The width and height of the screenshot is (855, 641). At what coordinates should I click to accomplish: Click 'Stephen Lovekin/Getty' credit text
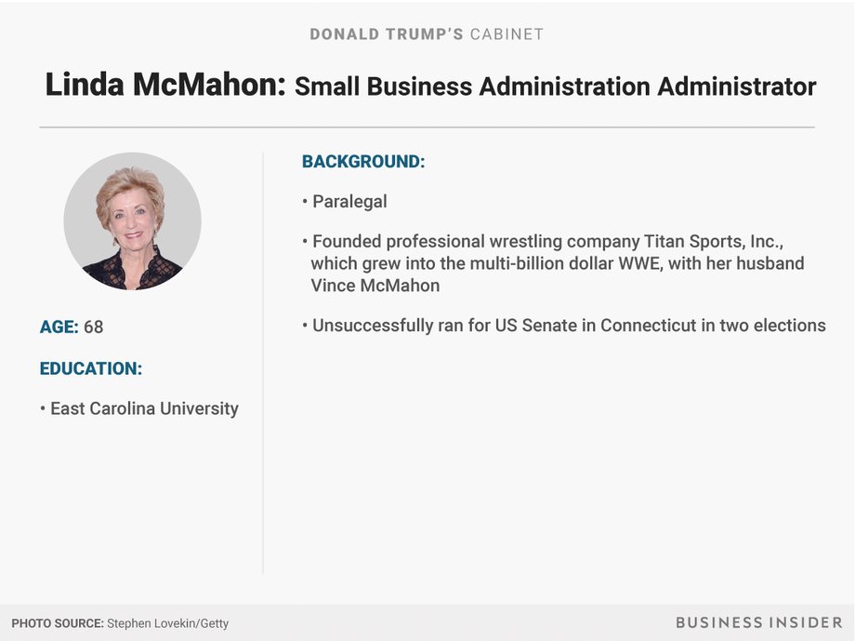click(168, 623)
